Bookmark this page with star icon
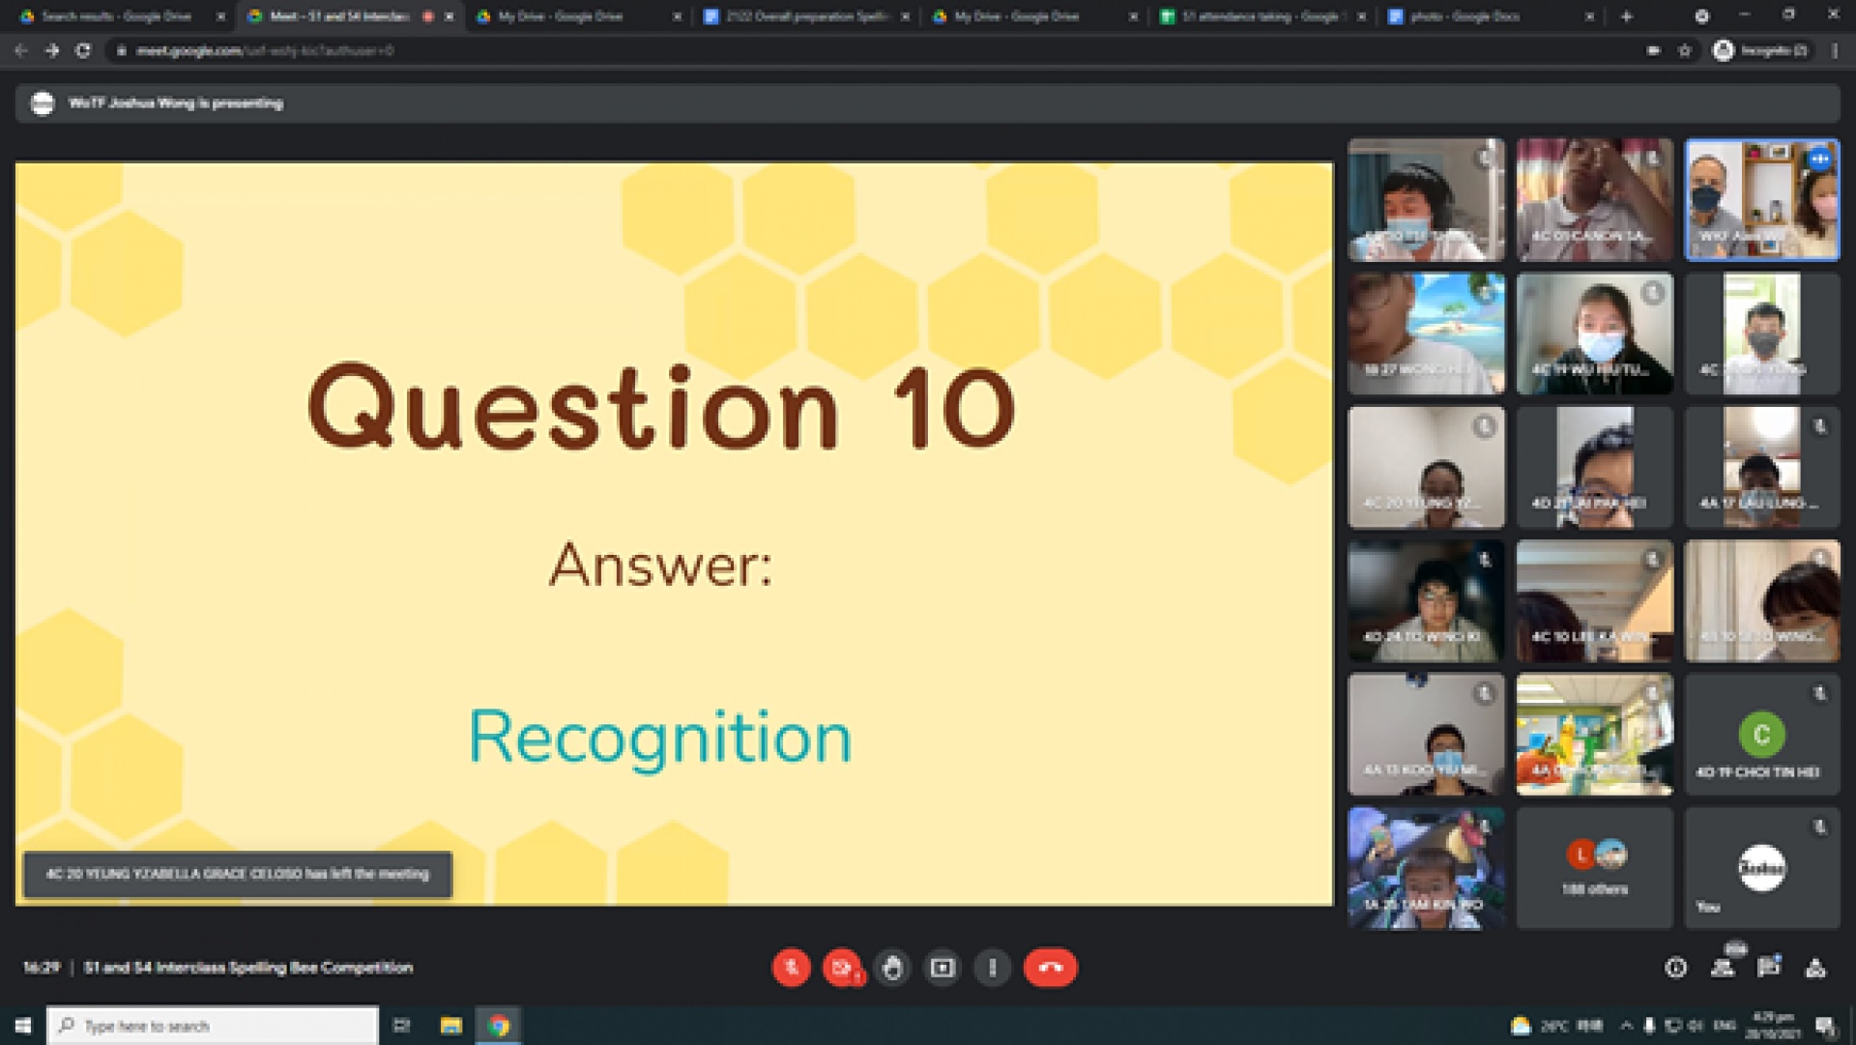Image resolution: width=1856 pixels, height=1045 pixels. tap(1685, 50)
